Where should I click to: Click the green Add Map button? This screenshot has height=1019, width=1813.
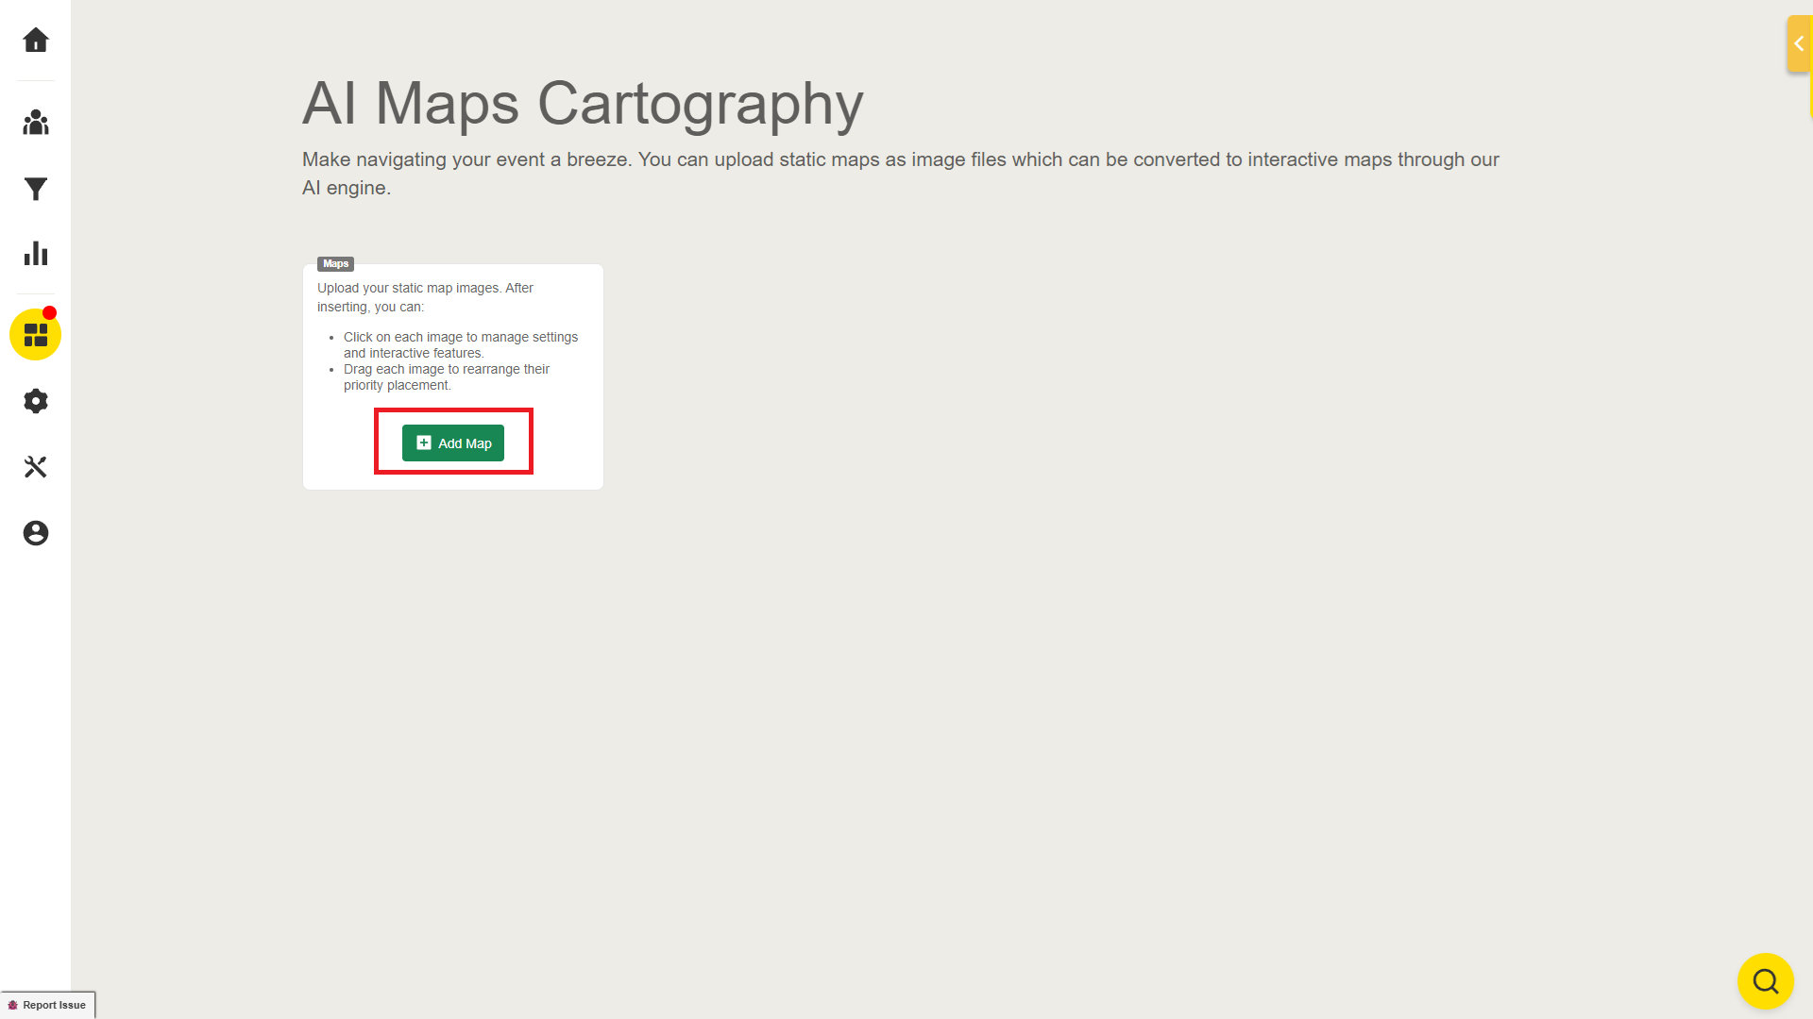[453, 443]
